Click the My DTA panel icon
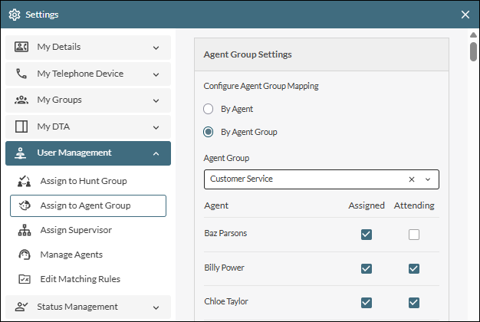The height and width of the screenshot is (322, 480). click(21, 127)
